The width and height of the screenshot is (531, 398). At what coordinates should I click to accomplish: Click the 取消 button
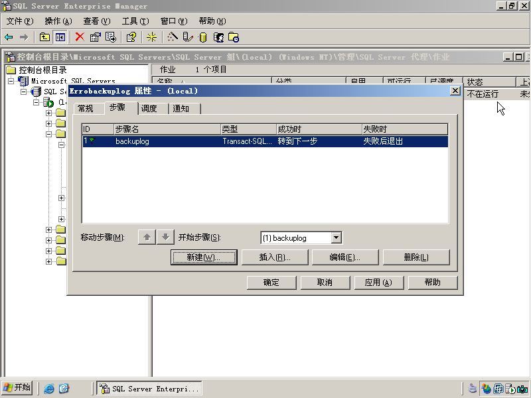[325, 283]
